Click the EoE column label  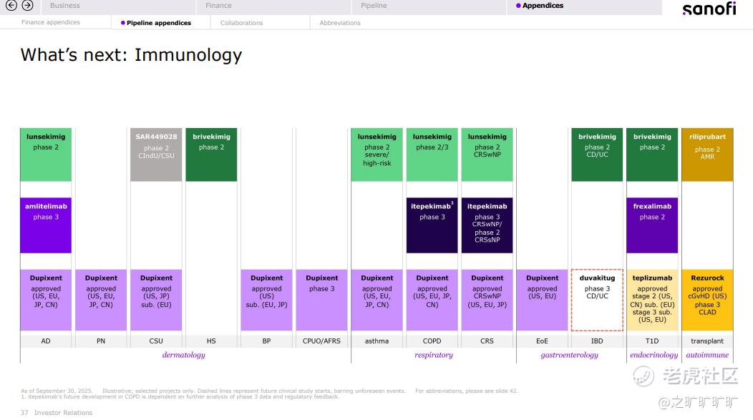click(542, 341)
